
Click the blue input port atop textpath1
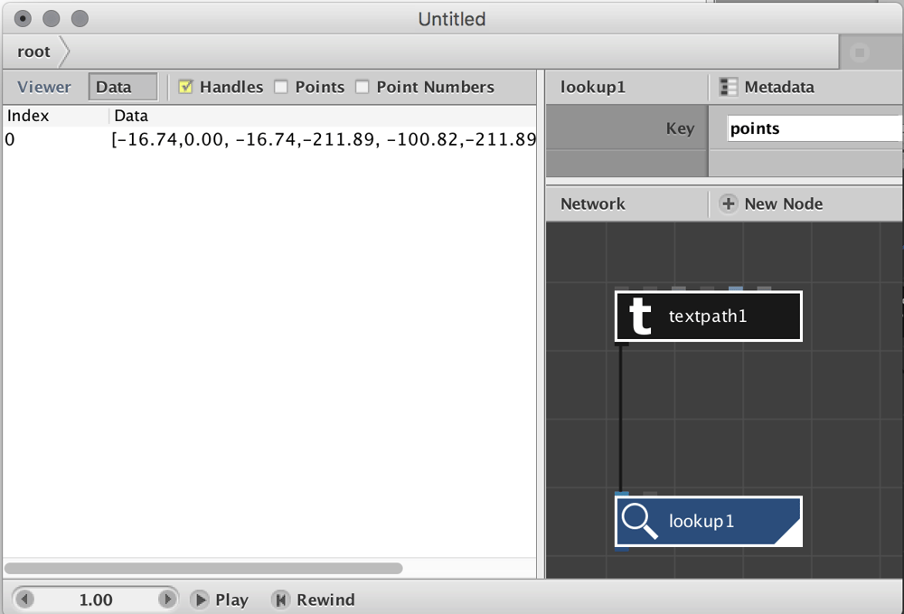736,288
